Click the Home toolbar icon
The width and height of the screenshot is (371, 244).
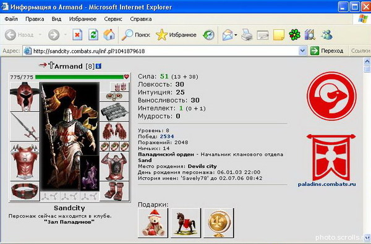click(109, 35)
